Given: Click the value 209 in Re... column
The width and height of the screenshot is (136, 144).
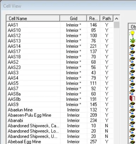Looking at the screenshot, I should coord(93,115).
